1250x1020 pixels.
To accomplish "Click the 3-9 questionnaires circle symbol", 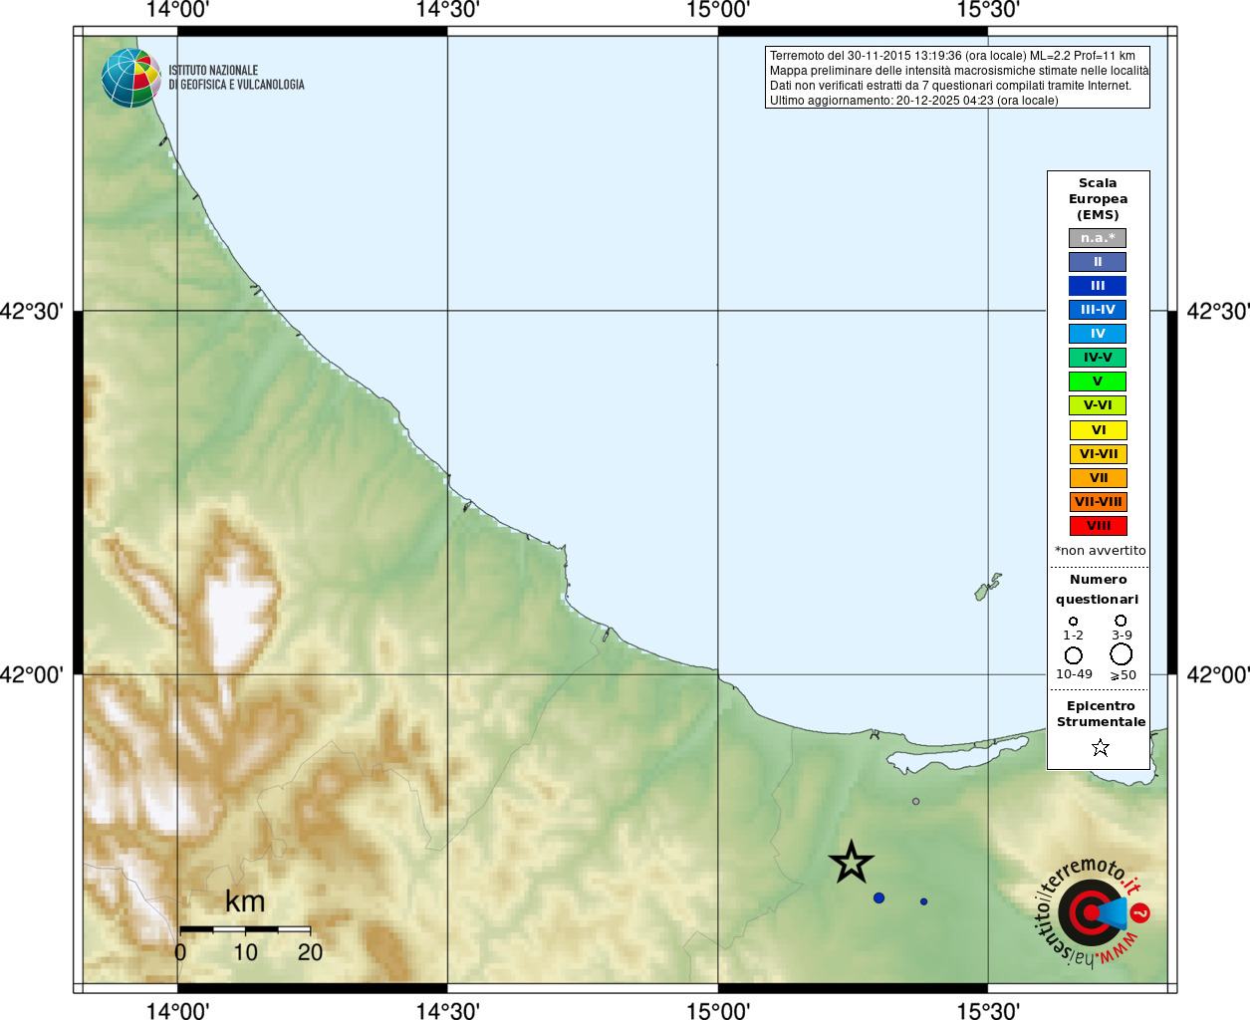I will tap(1121, 620).
